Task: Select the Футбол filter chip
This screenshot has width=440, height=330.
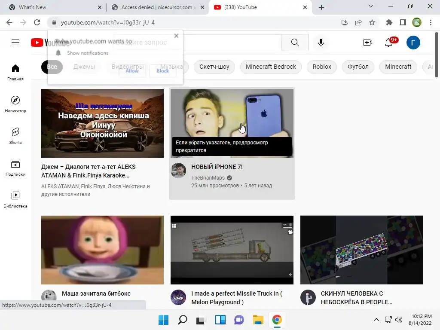Action: click(358, 67)
